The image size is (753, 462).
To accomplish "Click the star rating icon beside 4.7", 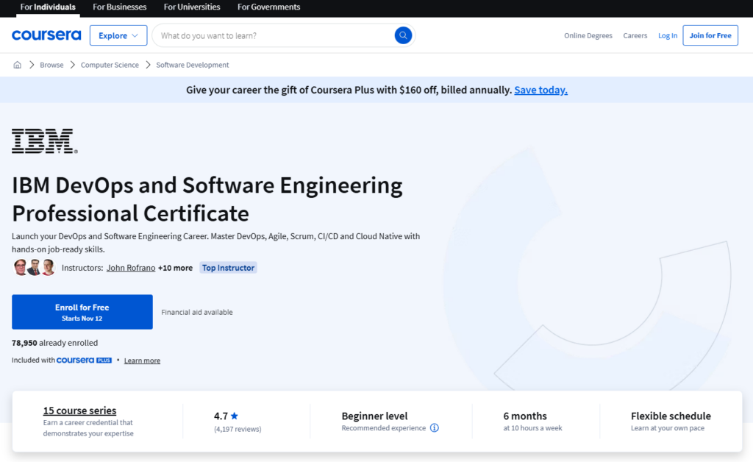I will (235, 416).
